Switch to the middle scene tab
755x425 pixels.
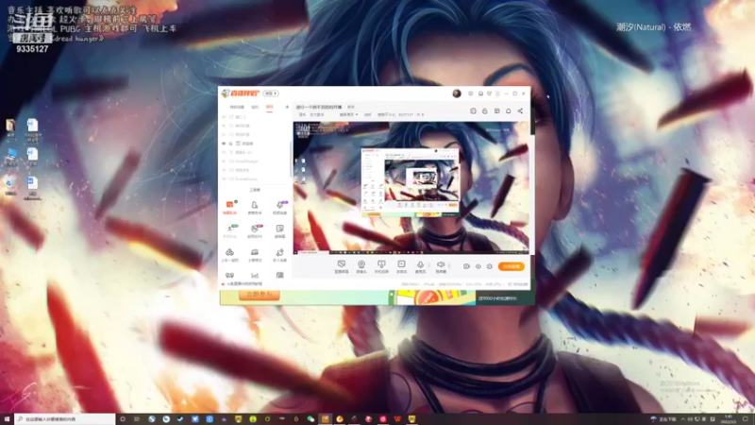point(255,107)
